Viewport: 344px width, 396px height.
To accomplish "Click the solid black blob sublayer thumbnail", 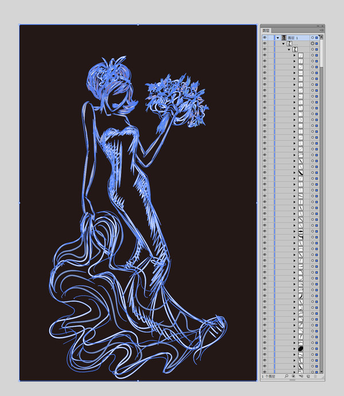I will (300, 348).
